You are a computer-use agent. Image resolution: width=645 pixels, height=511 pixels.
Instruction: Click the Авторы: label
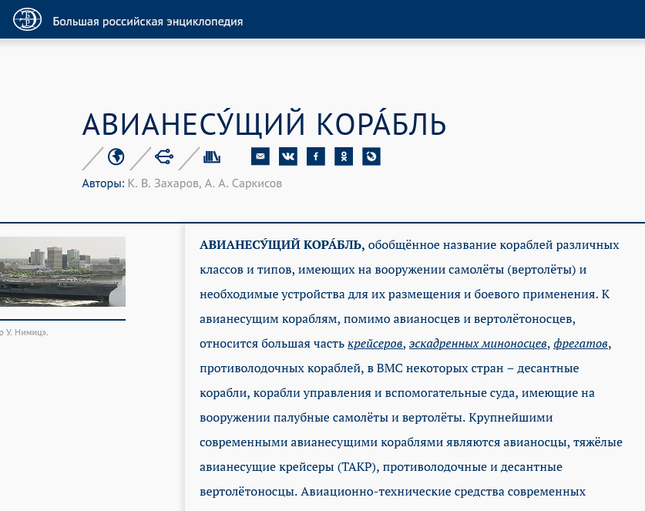[103, 183]
